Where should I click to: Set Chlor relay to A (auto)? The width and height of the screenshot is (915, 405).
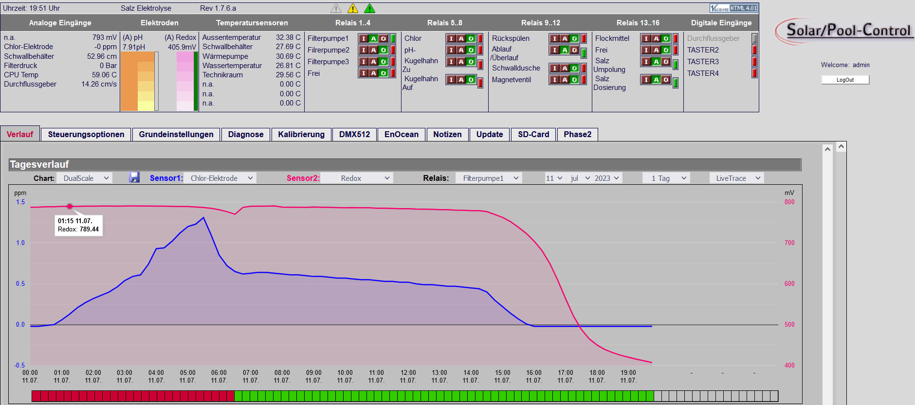[461, 38]
